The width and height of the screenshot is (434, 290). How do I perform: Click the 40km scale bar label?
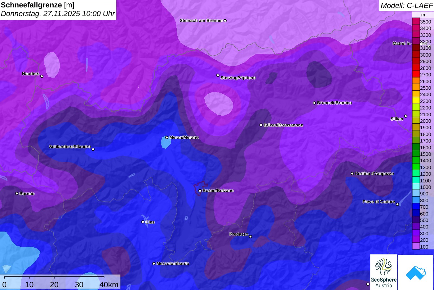click(109, 284)
